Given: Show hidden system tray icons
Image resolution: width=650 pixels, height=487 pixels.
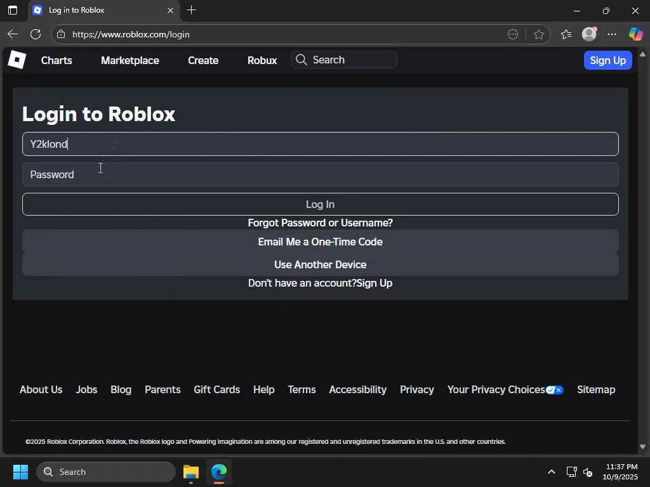Looking at the screenshot, I should [x=552, y=472].
